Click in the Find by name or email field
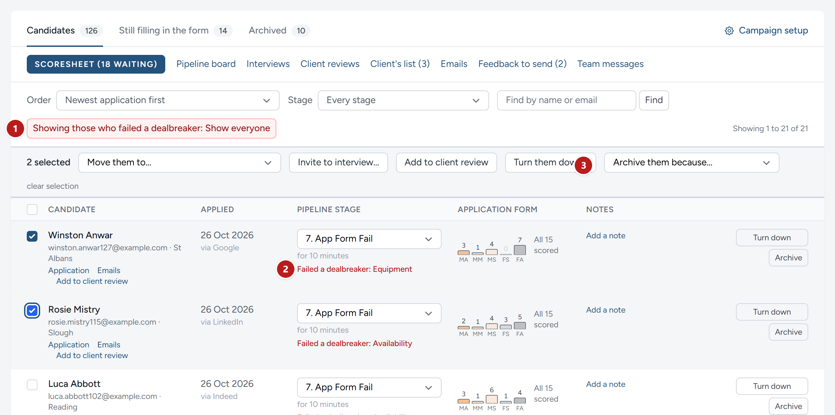Viewport: 835px width, 415px height. click(x=566, y=100)
